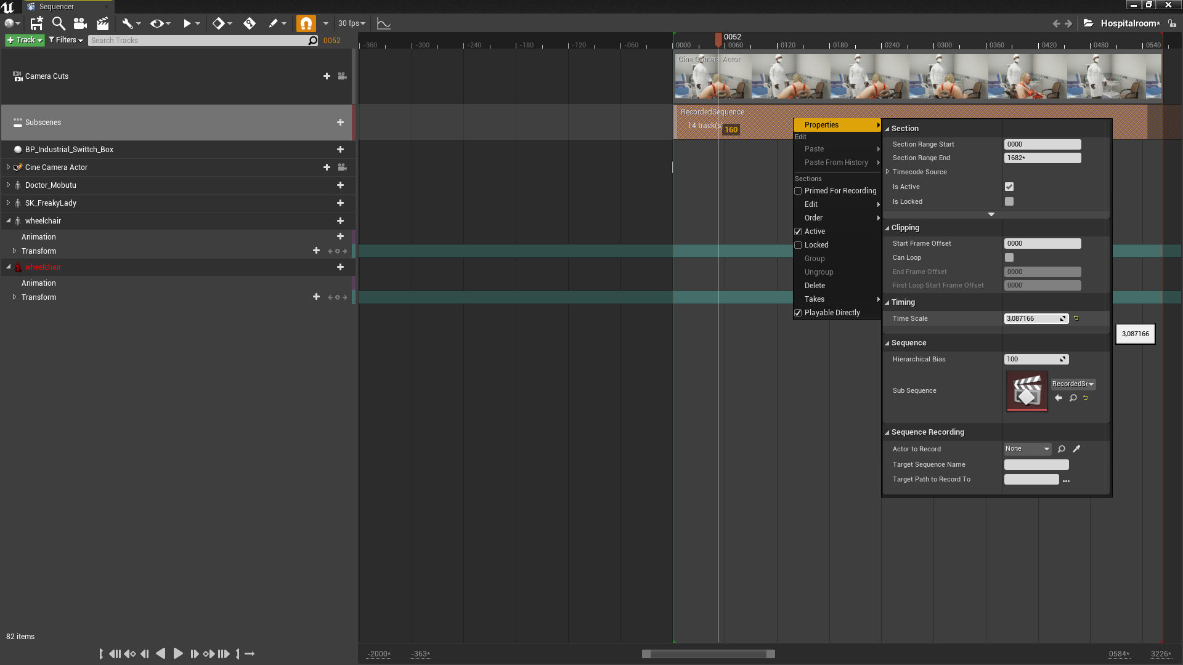Switch to the Sequencer tab
The width and height of the screenshot is (1183, 665).
[x=68, y=7]
